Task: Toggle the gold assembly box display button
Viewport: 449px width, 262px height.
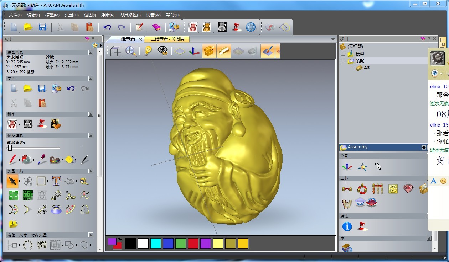Action: pos(209,51)
